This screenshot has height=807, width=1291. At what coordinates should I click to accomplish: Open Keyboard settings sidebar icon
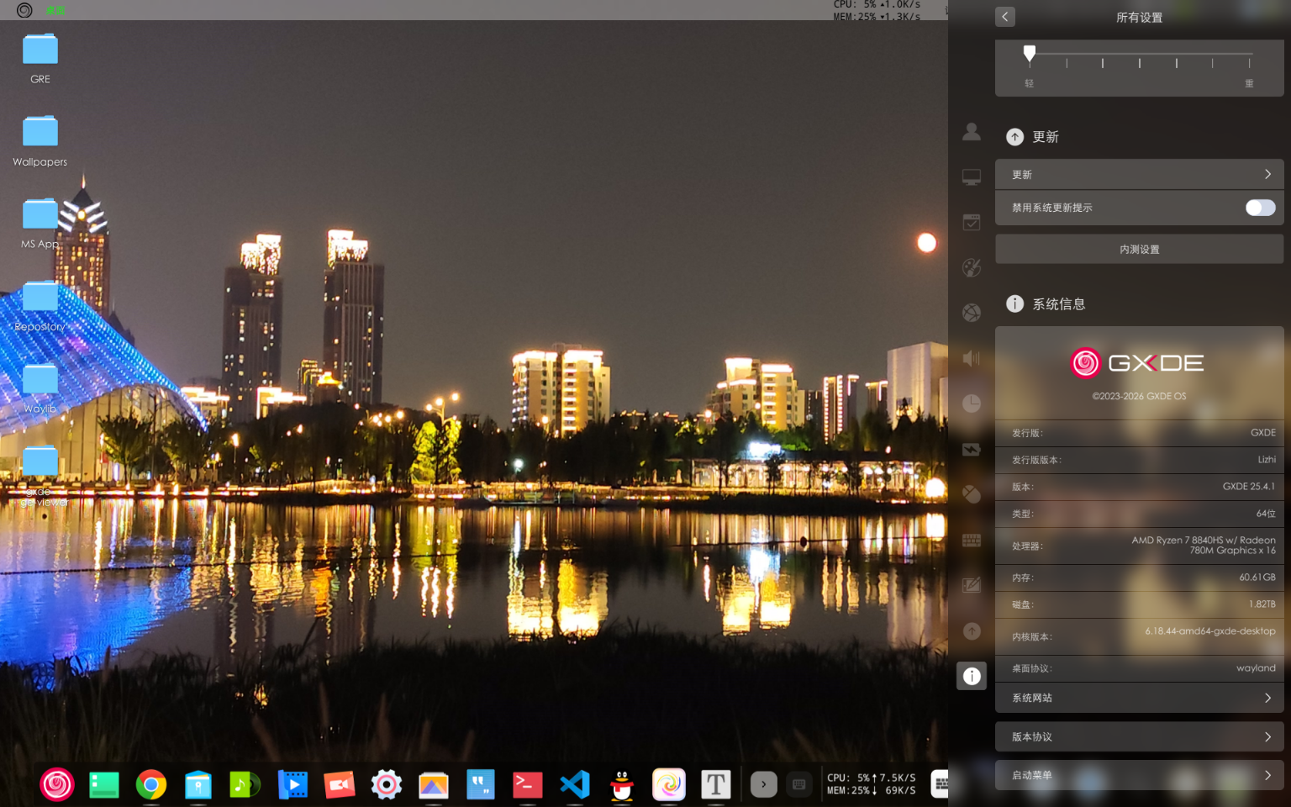[x=972, y=540]
